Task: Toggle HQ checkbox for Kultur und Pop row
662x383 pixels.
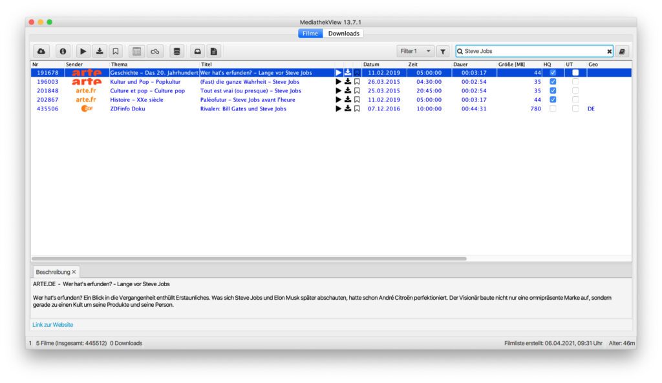Action: pyautogui.click(x=553, y=82)
